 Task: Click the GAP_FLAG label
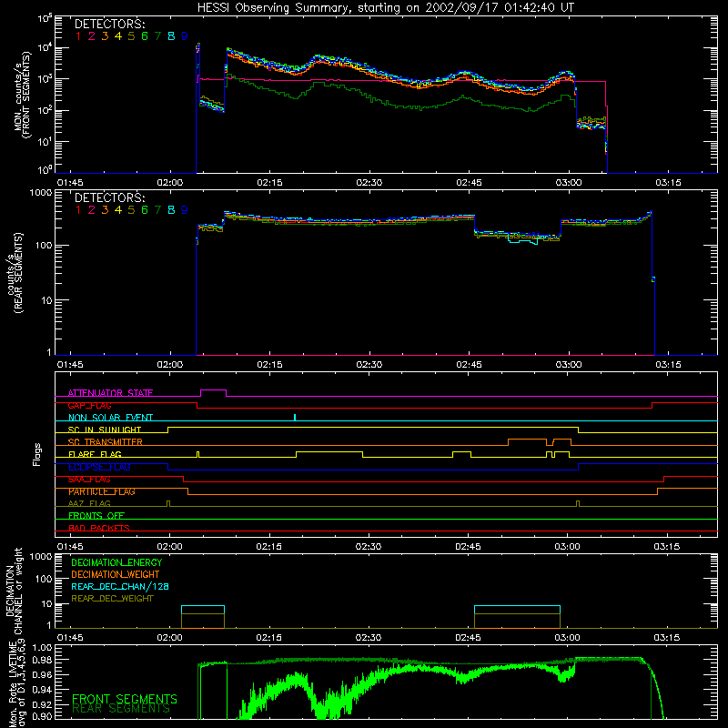pos(89,405)
